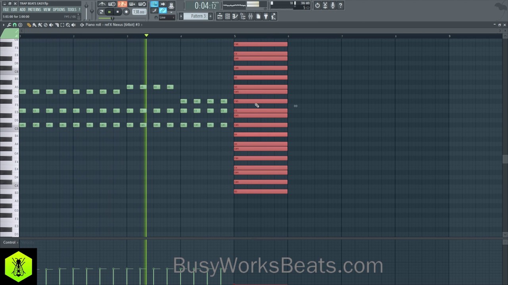Toggle typing keyboard to piano
The width and height of the screenshot is (508, 285).
coord(154,4)
